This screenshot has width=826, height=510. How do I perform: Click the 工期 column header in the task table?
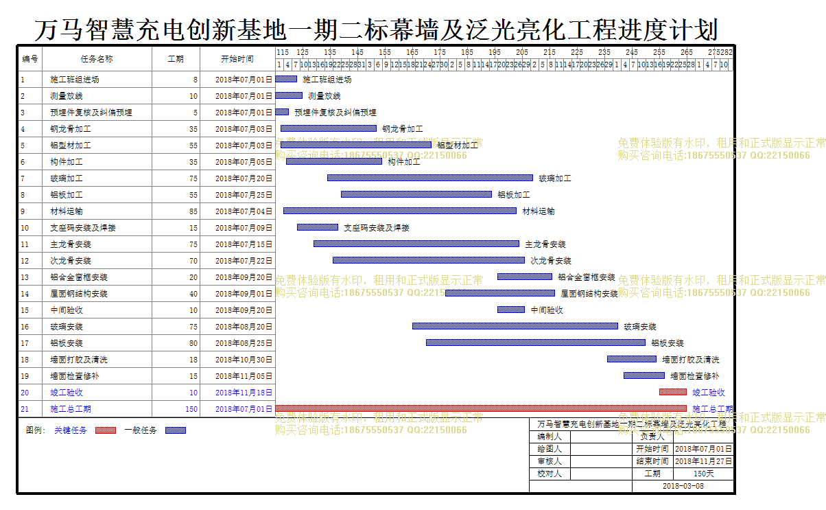click(x=176, y=59)
